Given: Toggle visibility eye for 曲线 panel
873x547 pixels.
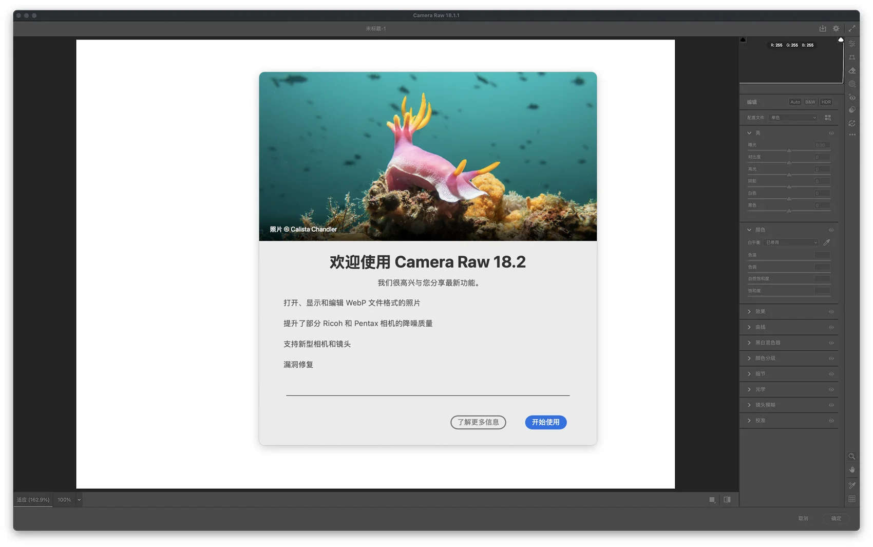Looking at the screenshot, I should click(831, 327).
